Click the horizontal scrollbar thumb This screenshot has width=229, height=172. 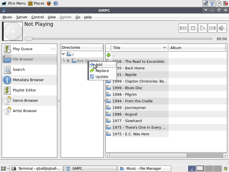coord(148,155)
